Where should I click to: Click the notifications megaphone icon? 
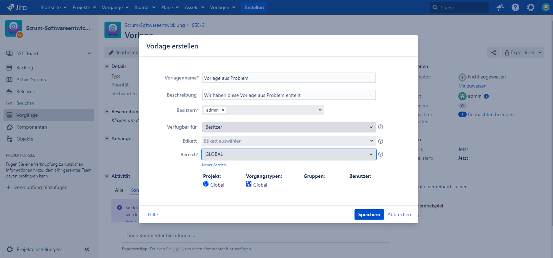coord(500,7)
